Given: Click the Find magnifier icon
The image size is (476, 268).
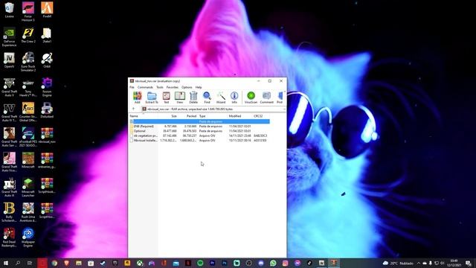Looking at the screenshot, I should tap(207, 98).
